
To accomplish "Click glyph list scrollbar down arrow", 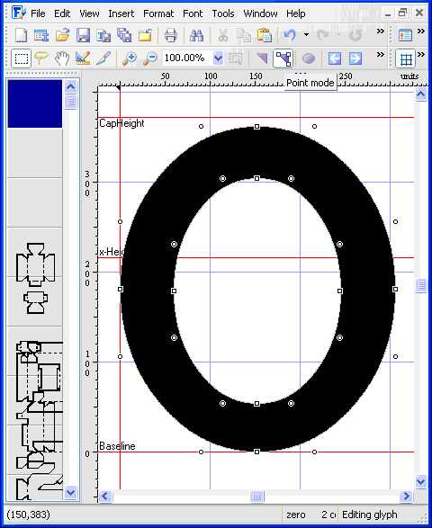I will [71, 493].
